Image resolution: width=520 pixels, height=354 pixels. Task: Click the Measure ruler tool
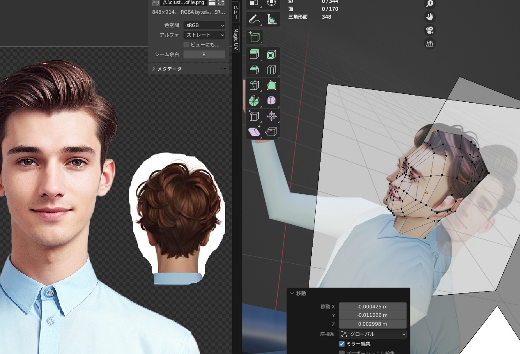[x=271, y=19]
